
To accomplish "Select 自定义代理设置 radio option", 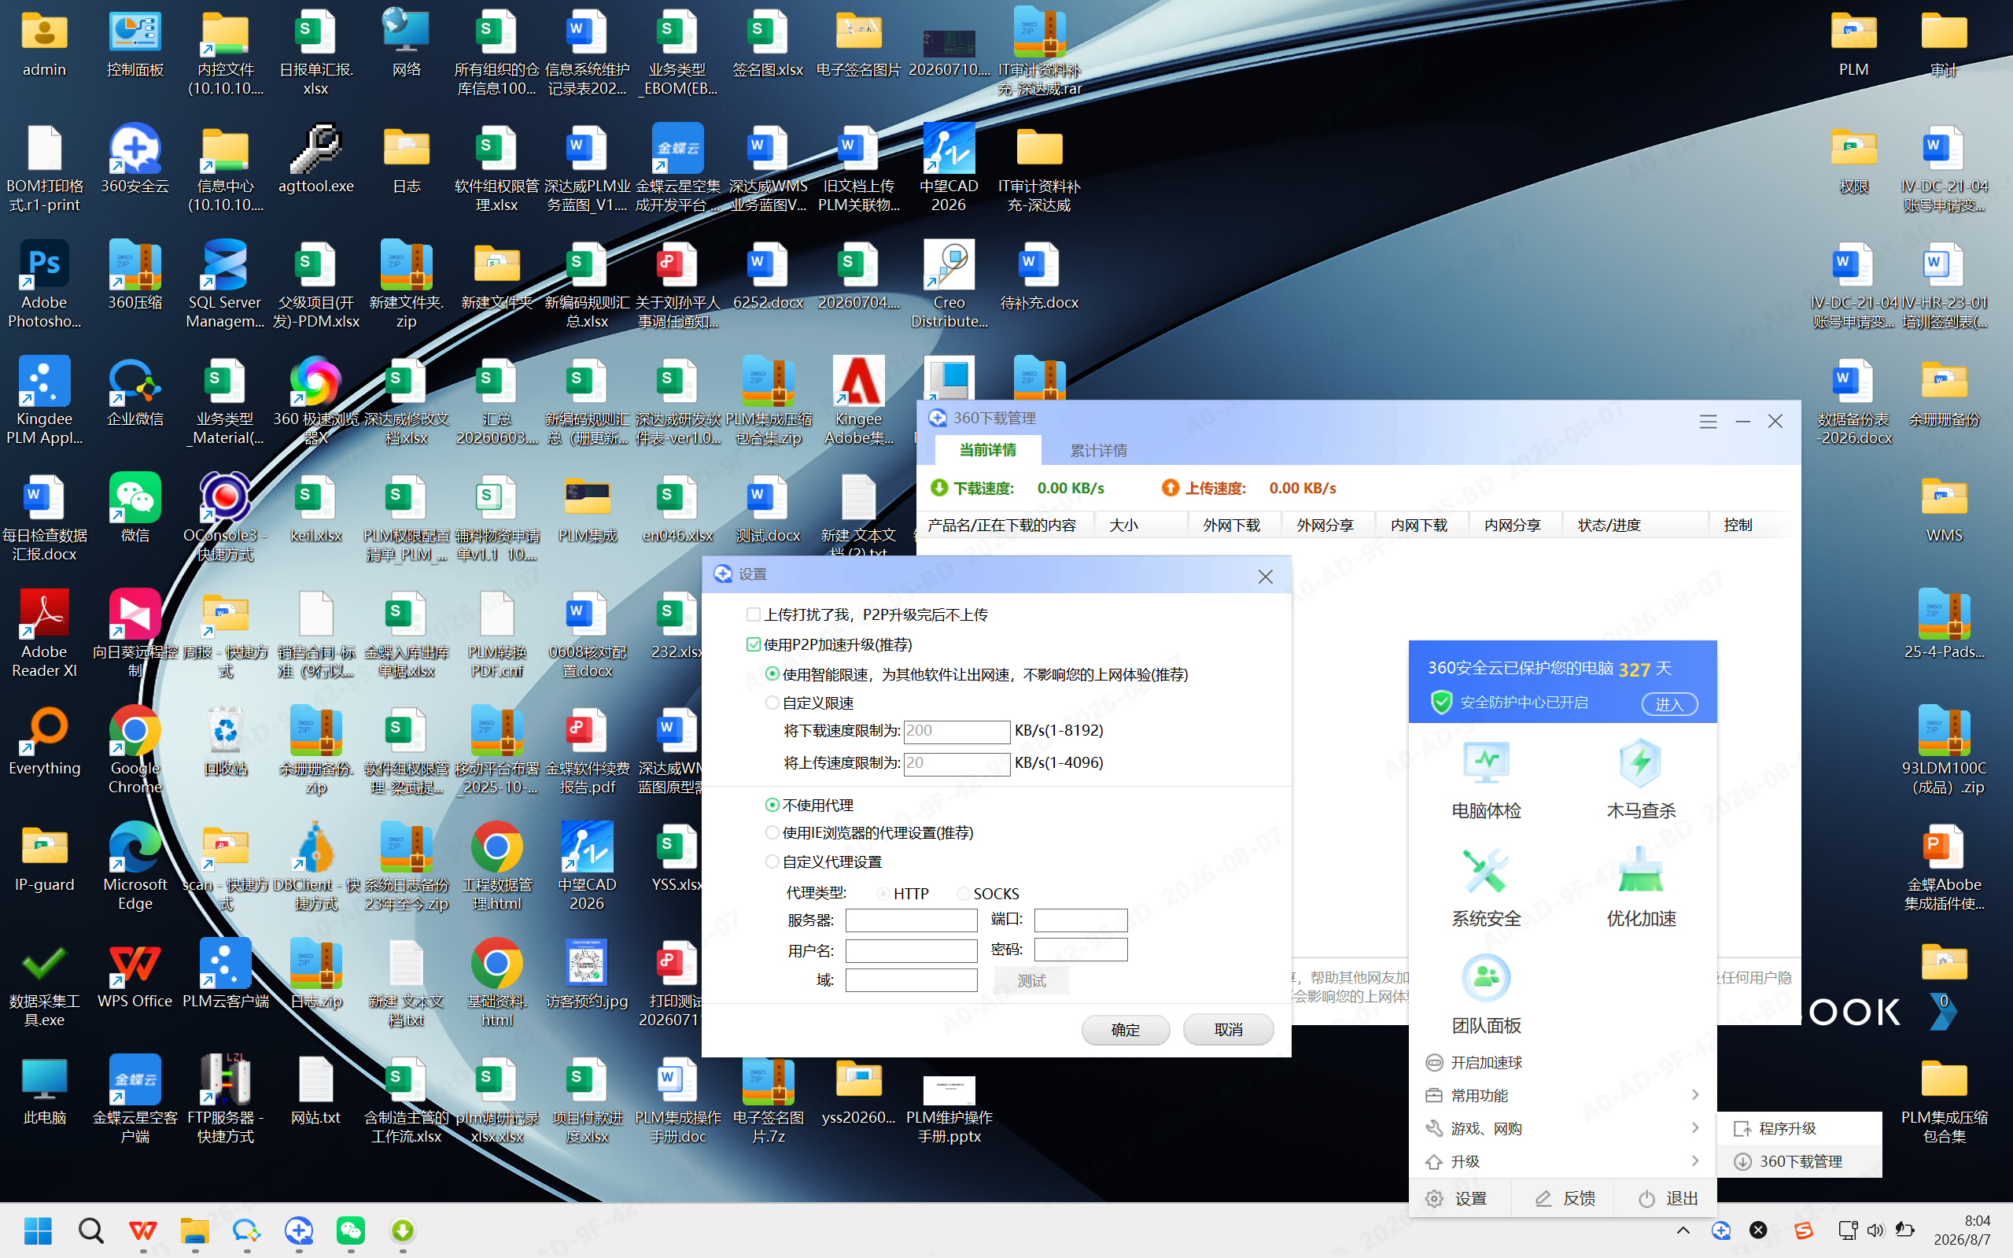I will 772,861.
